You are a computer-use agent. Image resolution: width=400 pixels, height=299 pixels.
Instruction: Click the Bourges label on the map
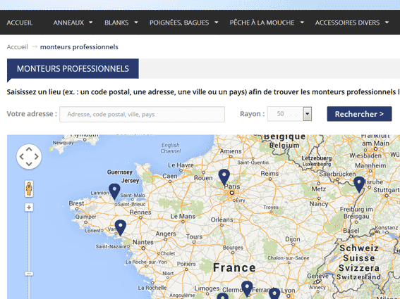[233, 248]
